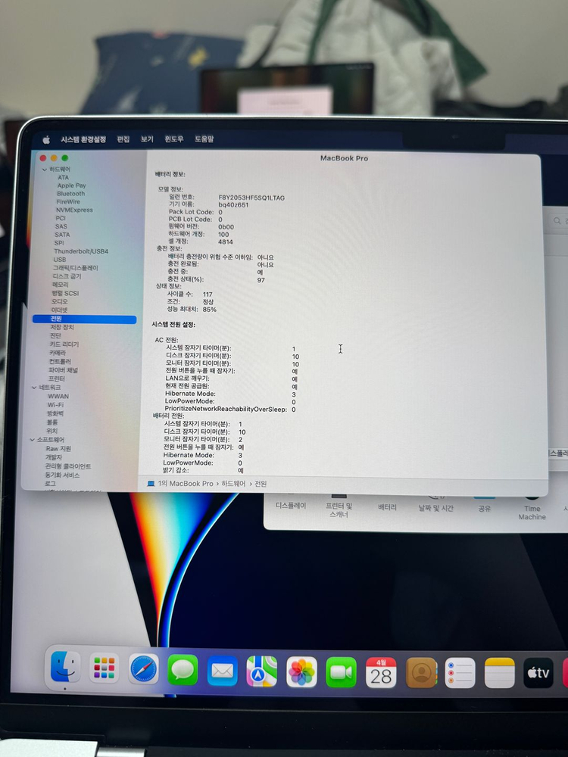This screenshot has width=568, height=757.
Task: Open Launchpad from the Dock
Action: [x=105, y=668]
